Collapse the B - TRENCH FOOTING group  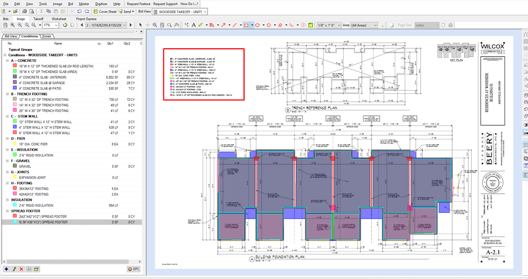click(x=7, y=94)
